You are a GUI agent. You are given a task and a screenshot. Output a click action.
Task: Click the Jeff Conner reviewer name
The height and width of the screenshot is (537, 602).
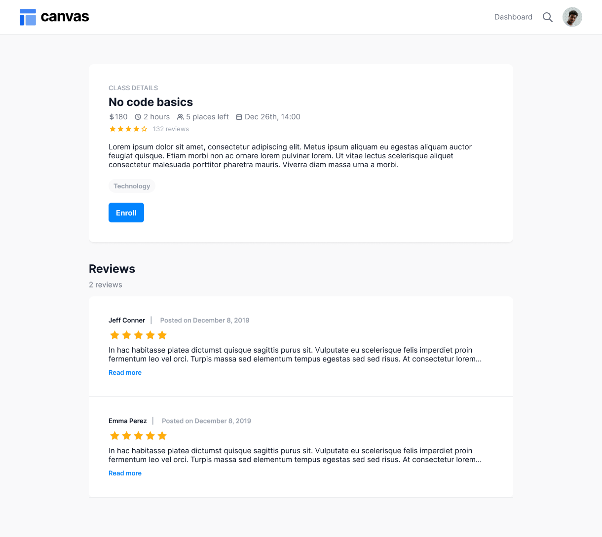[x=127, y=321]
